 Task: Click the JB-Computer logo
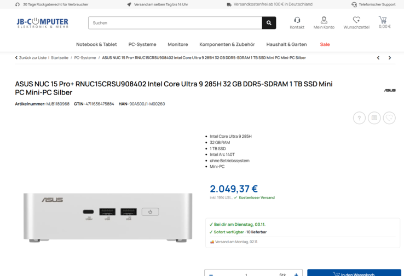click(43, 23)
